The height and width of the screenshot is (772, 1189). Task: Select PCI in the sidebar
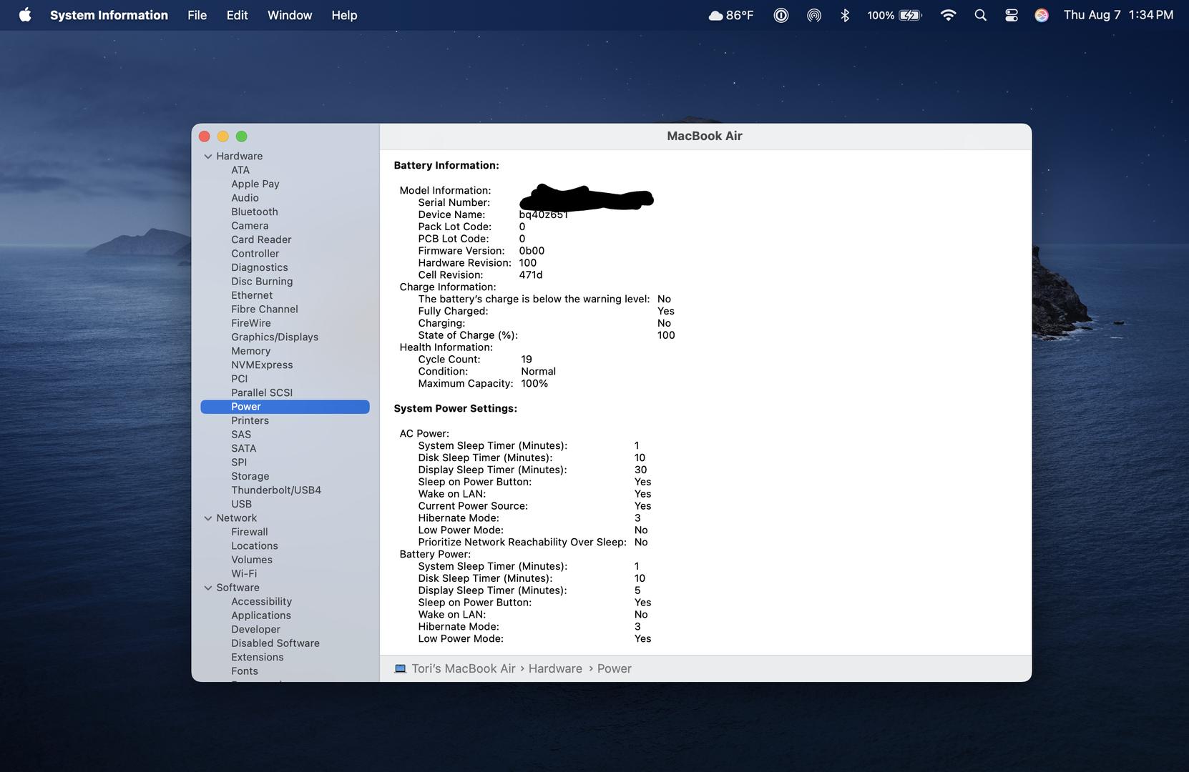(240, 379)
